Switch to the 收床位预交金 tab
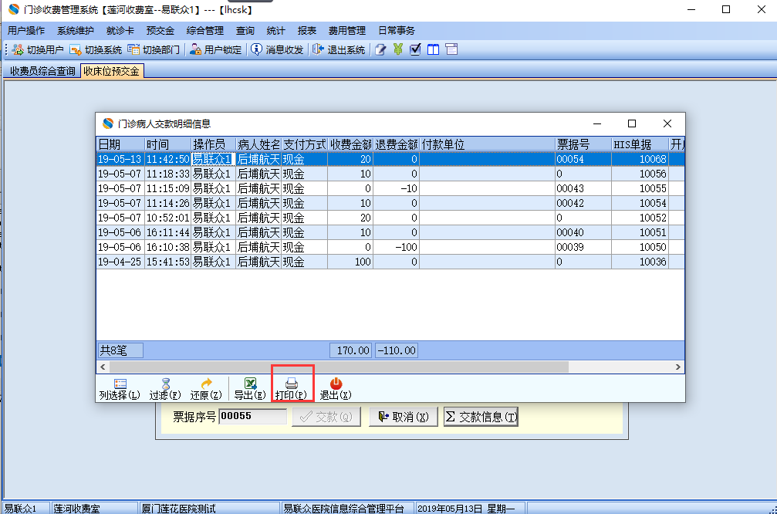777x514 pixels. coord(111,71)
